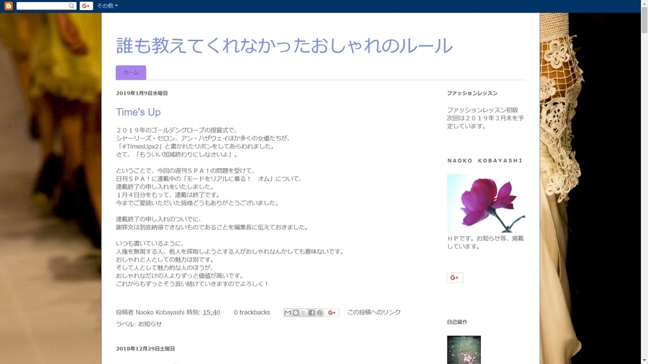The width and height of the screenshot is (648, 364).
Task: Click the pink flower image
Action: [x=486, y=203]
